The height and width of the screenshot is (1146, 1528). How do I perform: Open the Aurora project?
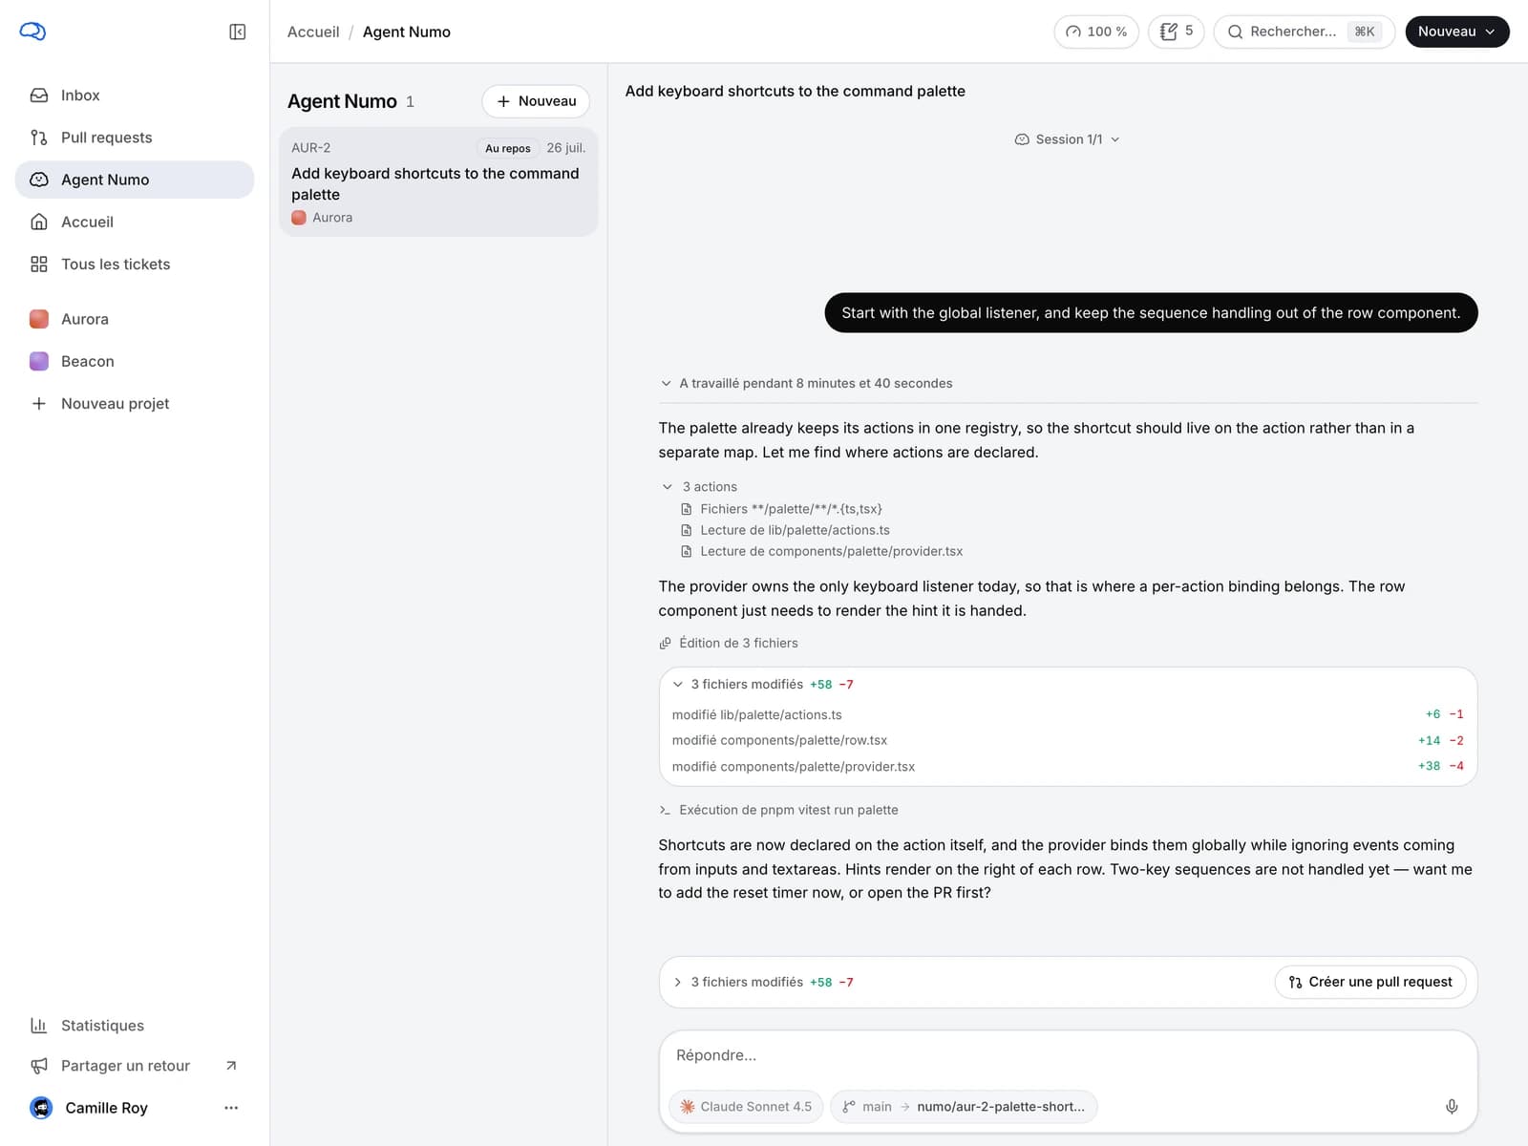[x=135, y=319]
